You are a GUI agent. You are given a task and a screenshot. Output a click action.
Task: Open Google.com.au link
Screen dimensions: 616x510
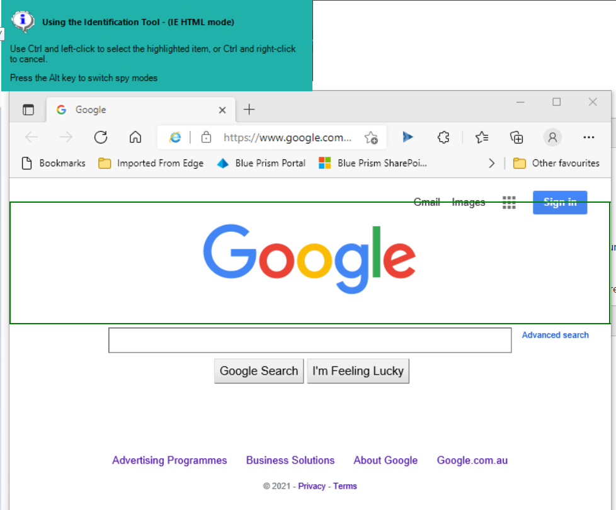472,460
